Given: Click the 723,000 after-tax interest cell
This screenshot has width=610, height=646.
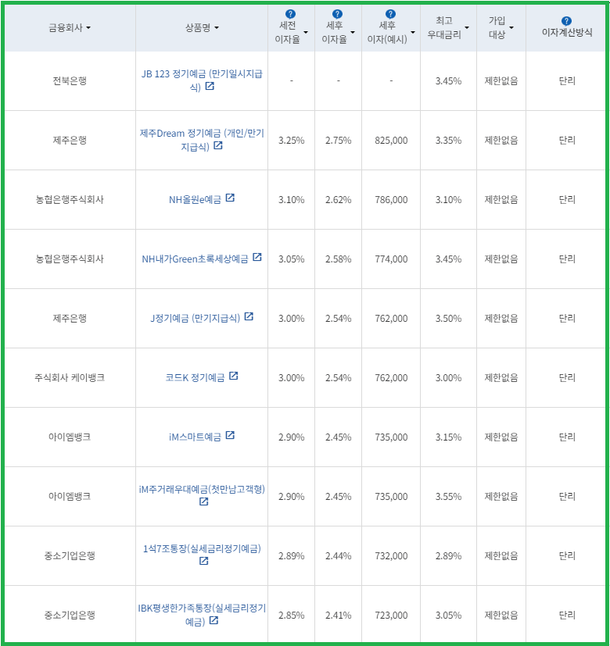Looking at the screenshot, I should pyautogui.click(x=391, y=615).
